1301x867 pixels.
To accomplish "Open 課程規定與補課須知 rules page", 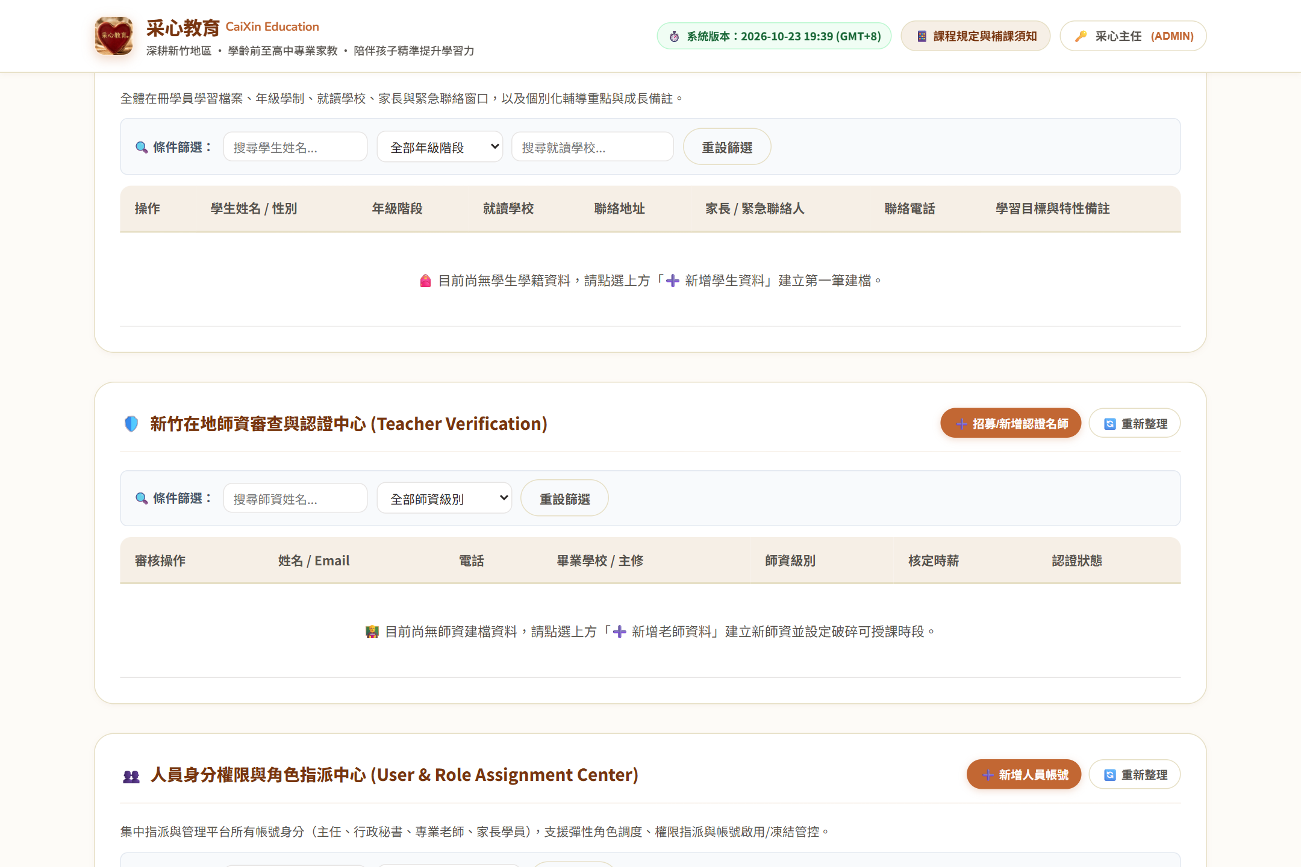I will click(976, 36).
